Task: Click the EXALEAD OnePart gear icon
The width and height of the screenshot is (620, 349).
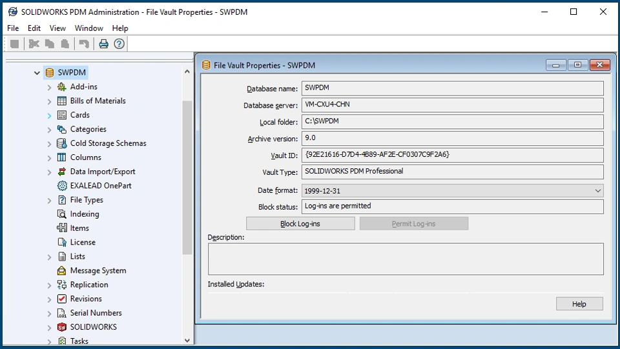Action: coord(62,186)
